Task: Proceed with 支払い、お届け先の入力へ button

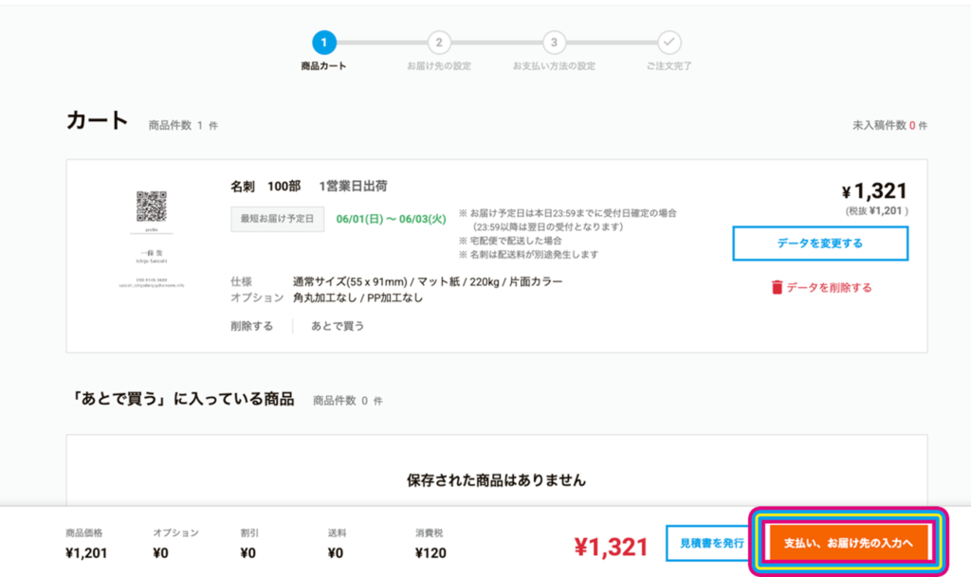Action: [x=849, y=543]
